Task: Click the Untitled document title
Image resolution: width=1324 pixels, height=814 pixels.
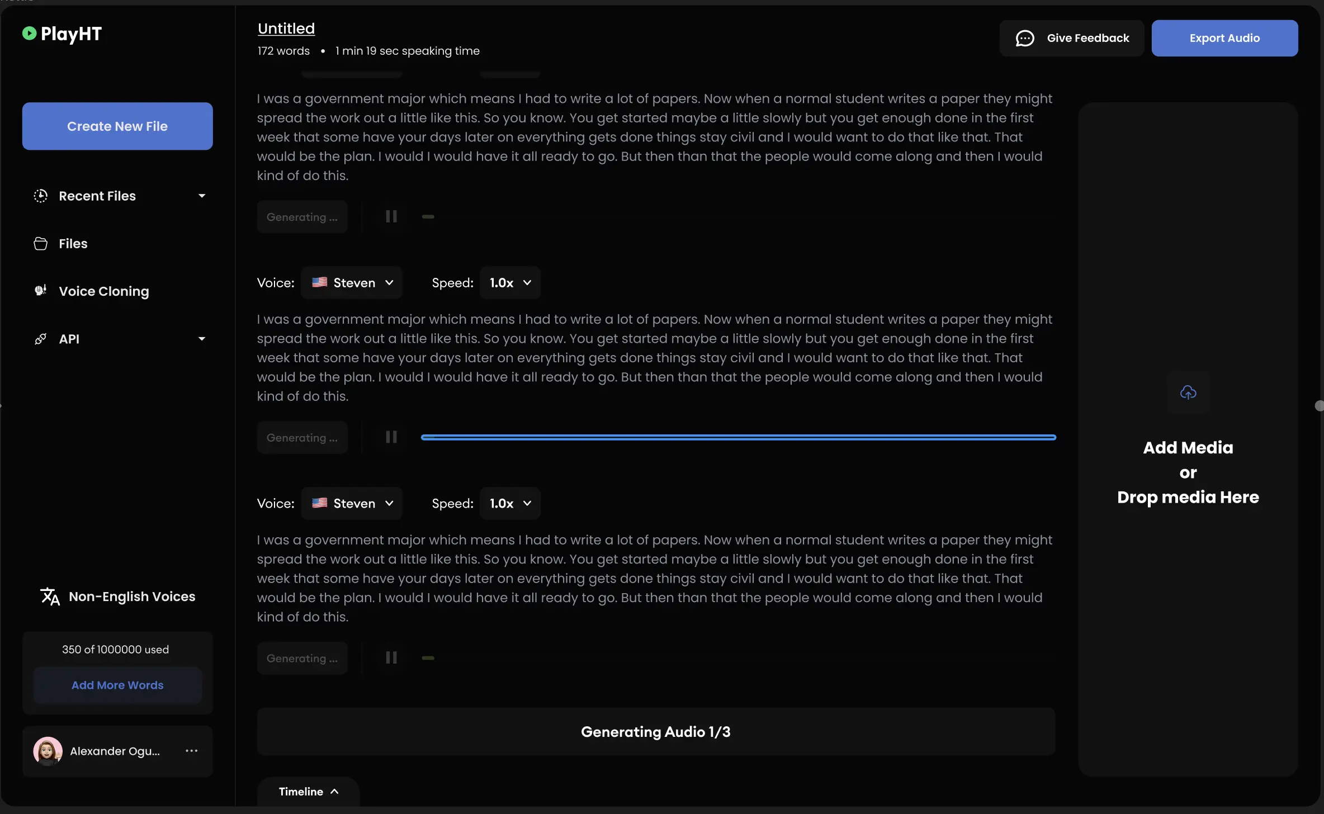Action: click(x=286, y=27)
